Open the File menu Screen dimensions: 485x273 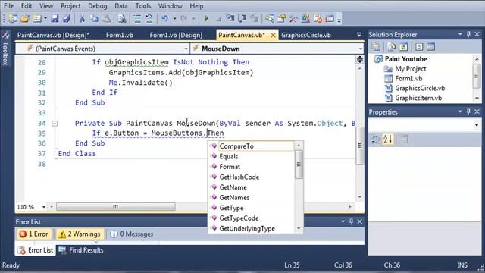[x=8, y=6]
